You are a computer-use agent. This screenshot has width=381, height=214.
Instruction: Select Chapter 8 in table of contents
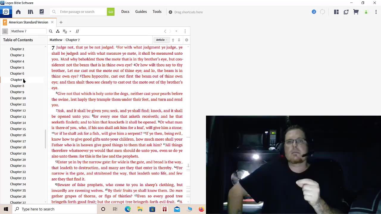(x=17, y=86)
